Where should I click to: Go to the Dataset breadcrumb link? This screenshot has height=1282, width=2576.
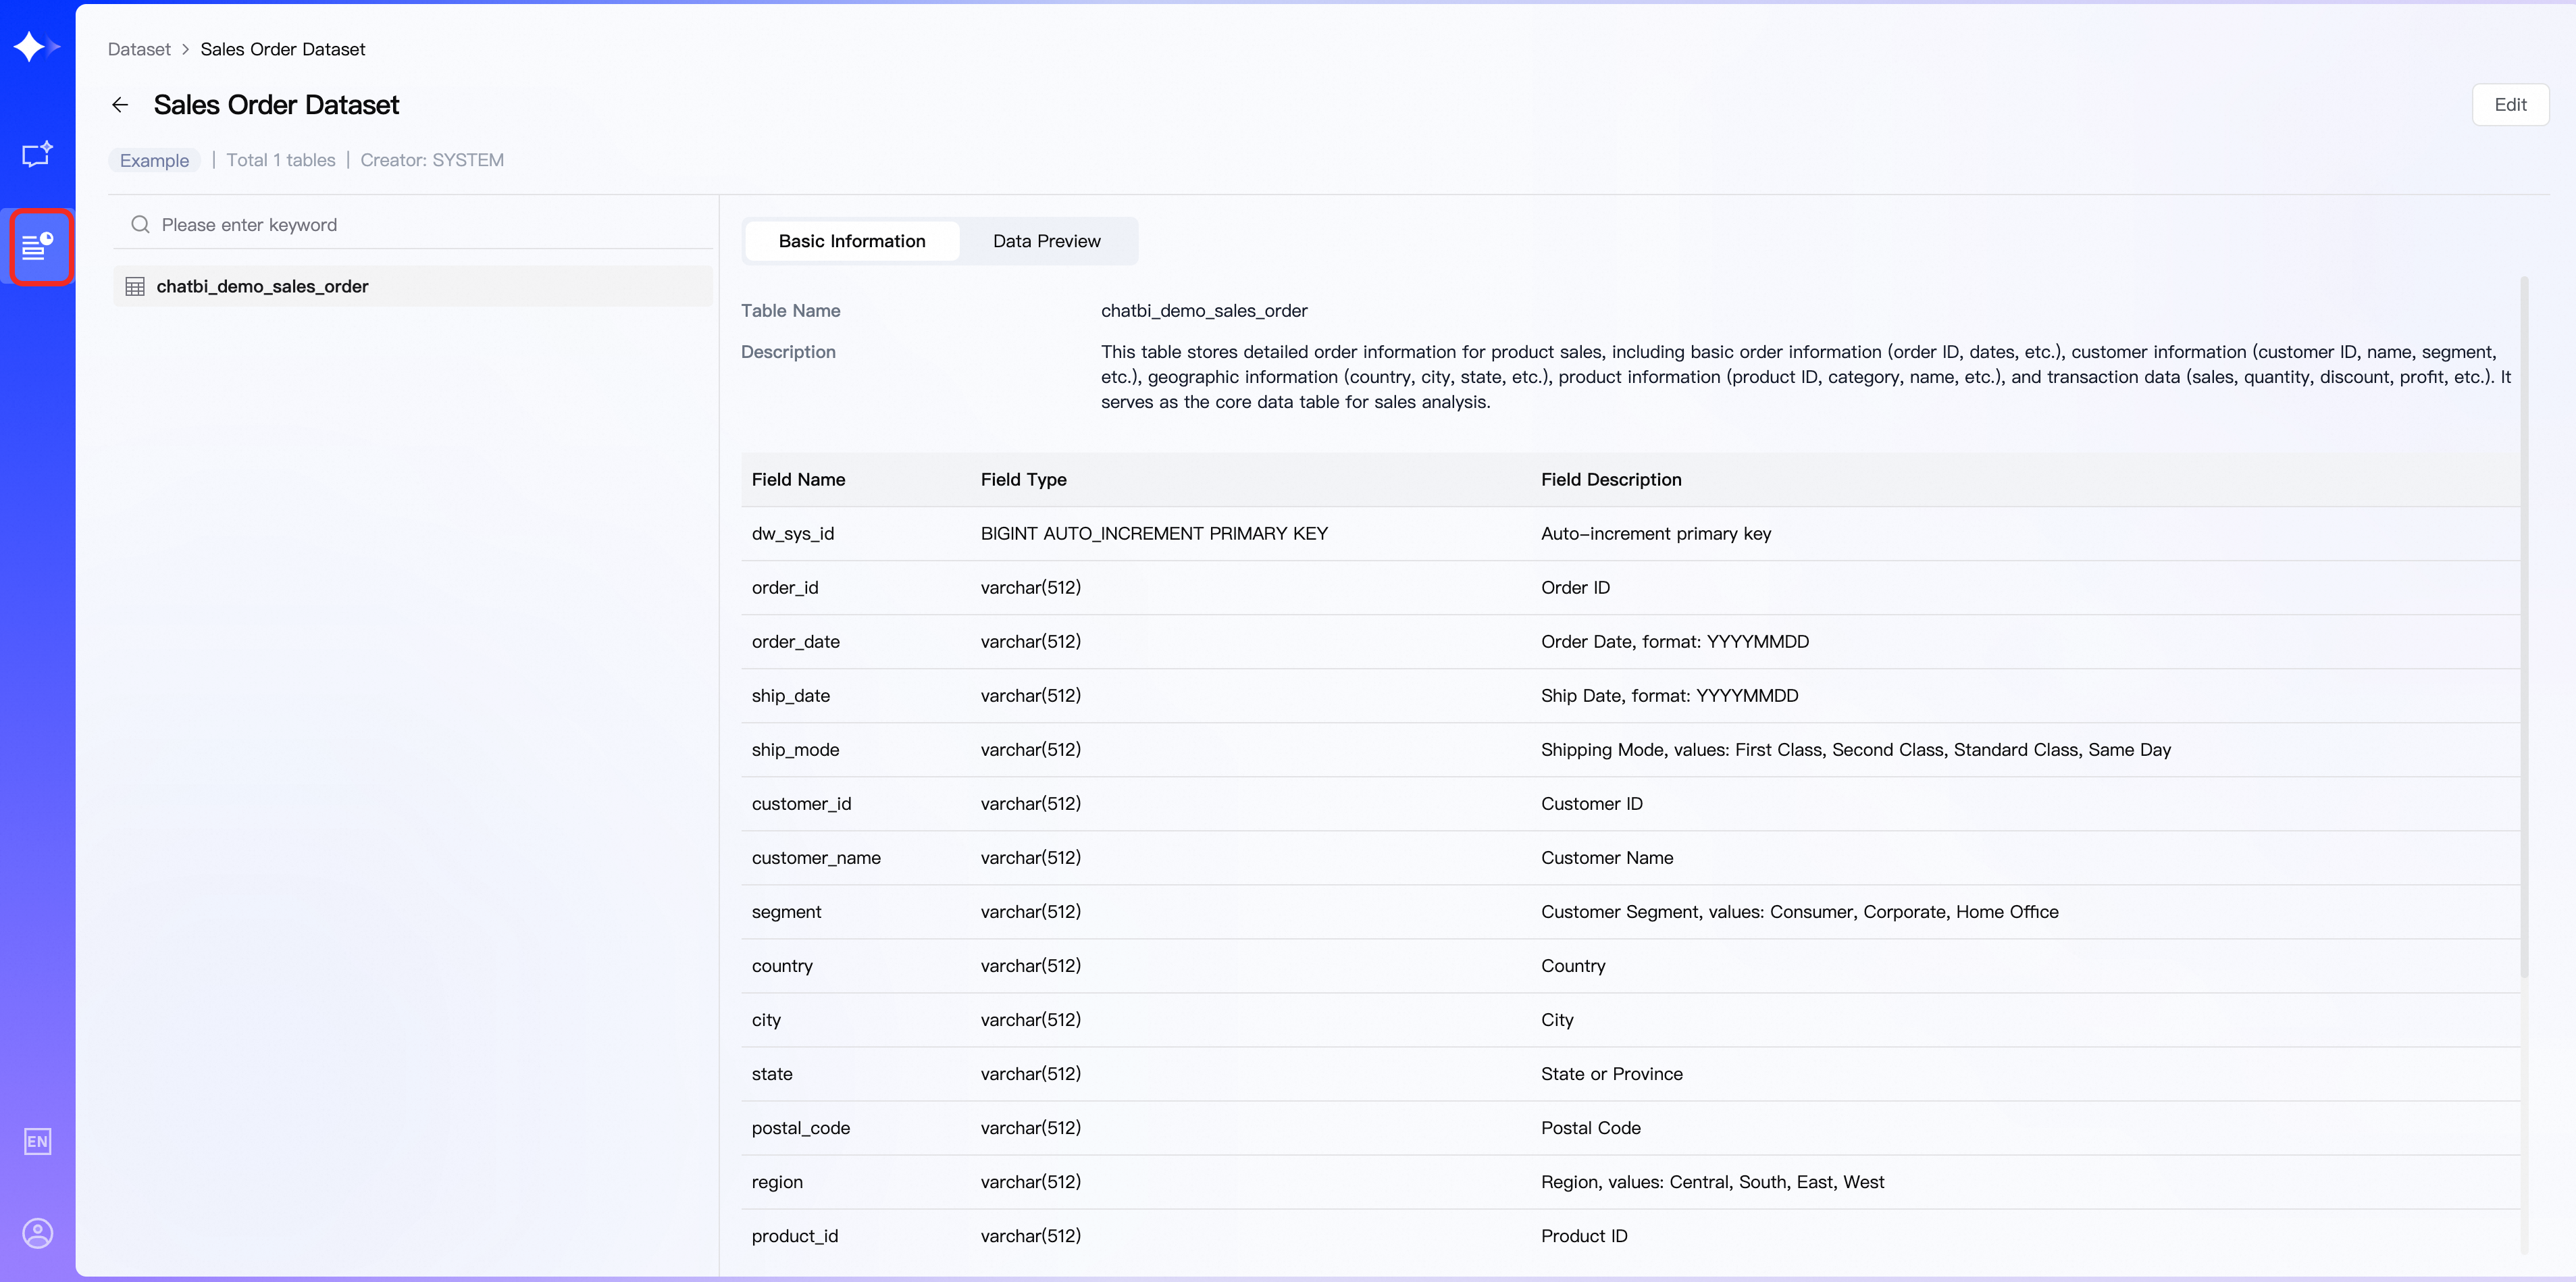click(139, 49)
